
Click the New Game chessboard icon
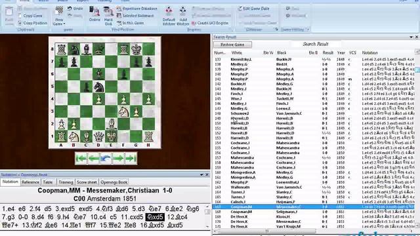tap(59, 11)
